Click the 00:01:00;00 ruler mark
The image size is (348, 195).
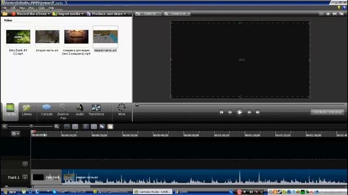click(222, 135)
